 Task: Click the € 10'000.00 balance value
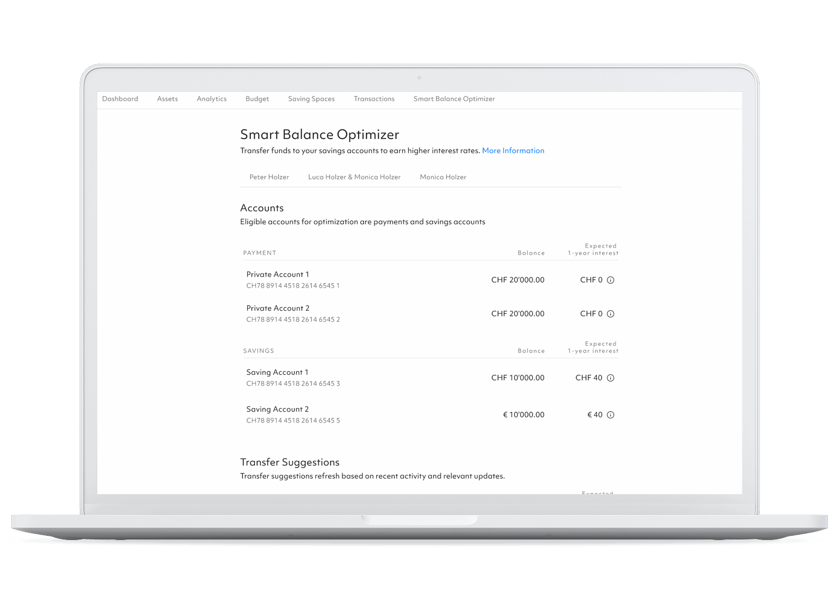(x=523, y=415)
